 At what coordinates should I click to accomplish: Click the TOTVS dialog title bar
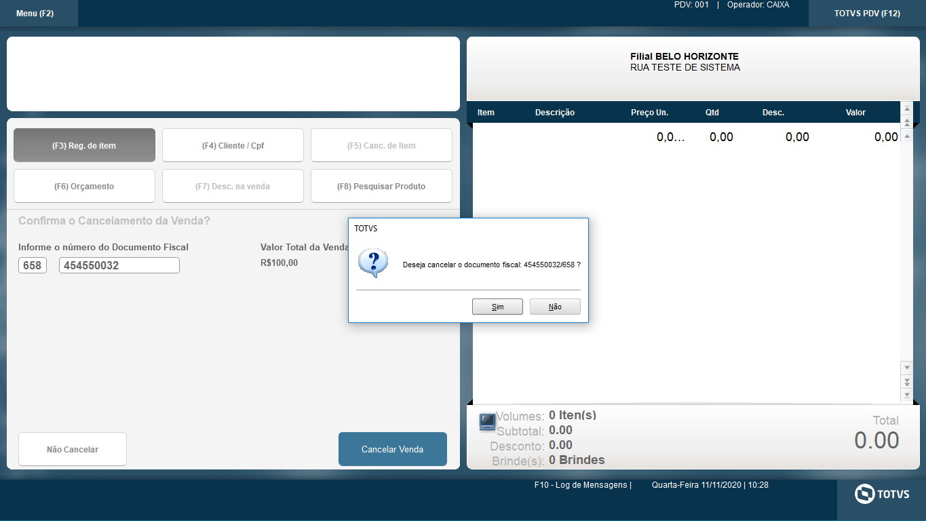[468, 229]
